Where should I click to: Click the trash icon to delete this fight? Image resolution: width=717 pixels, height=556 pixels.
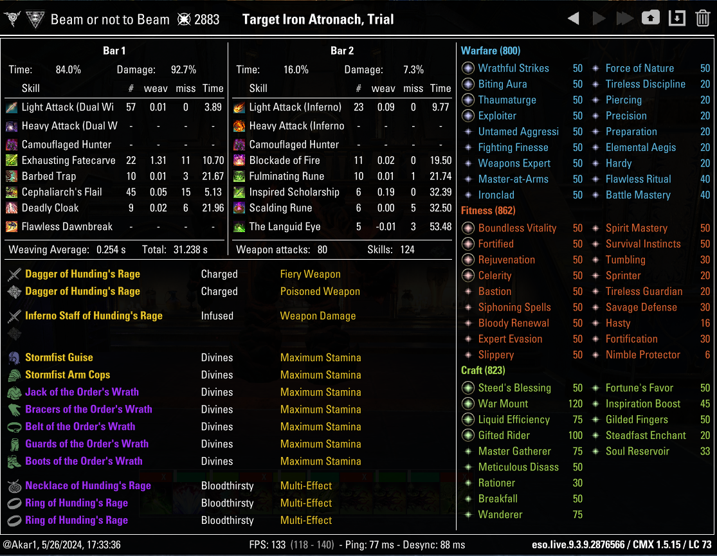point(702,19)
